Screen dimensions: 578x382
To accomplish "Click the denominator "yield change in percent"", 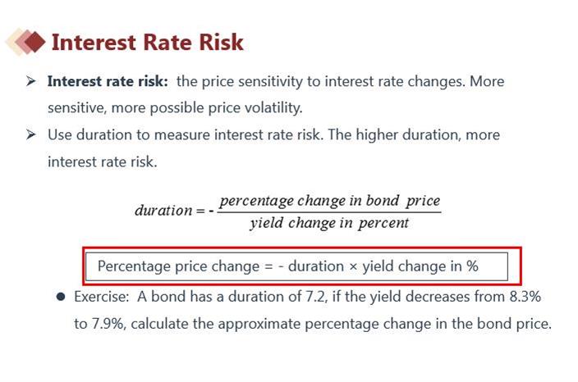I will click(x=329, y=223).
